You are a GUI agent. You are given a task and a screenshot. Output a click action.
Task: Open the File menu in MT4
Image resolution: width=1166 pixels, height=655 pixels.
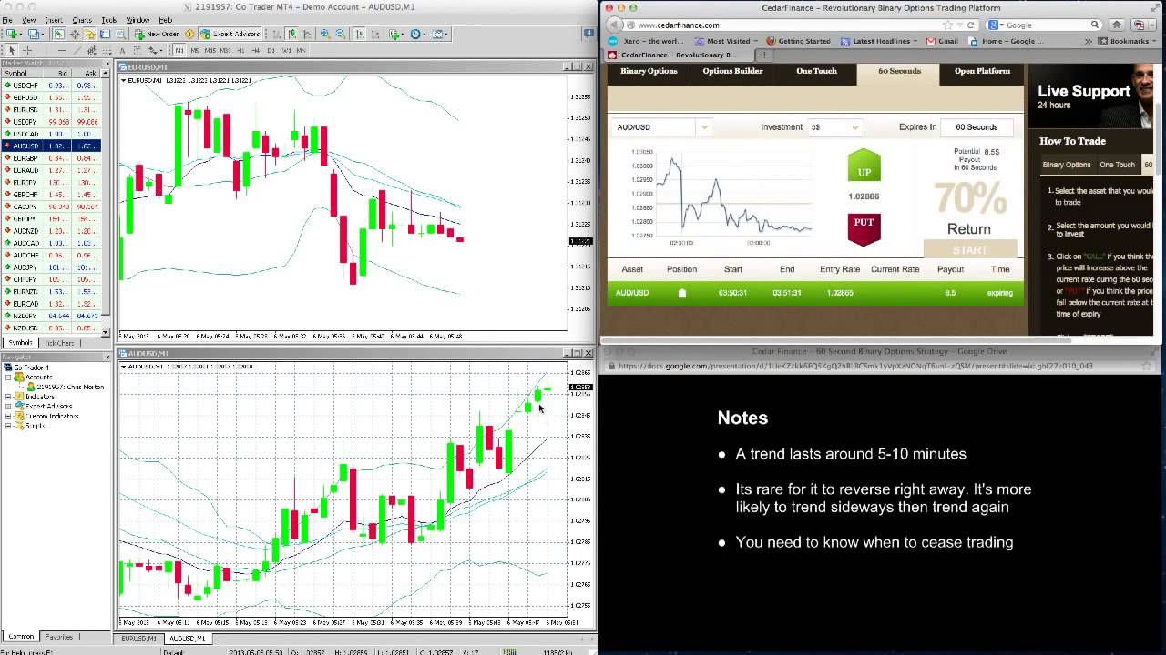(7, 20)
